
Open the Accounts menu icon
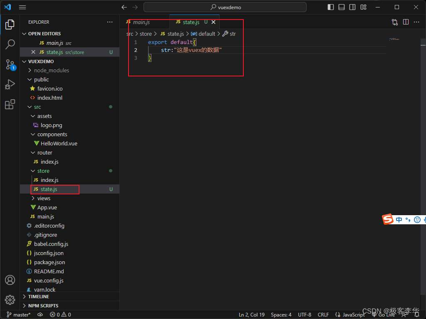click(10, 280)
